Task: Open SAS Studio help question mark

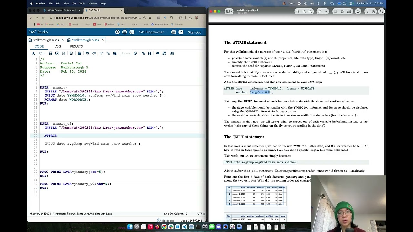Action: click(x=181, y=32)
